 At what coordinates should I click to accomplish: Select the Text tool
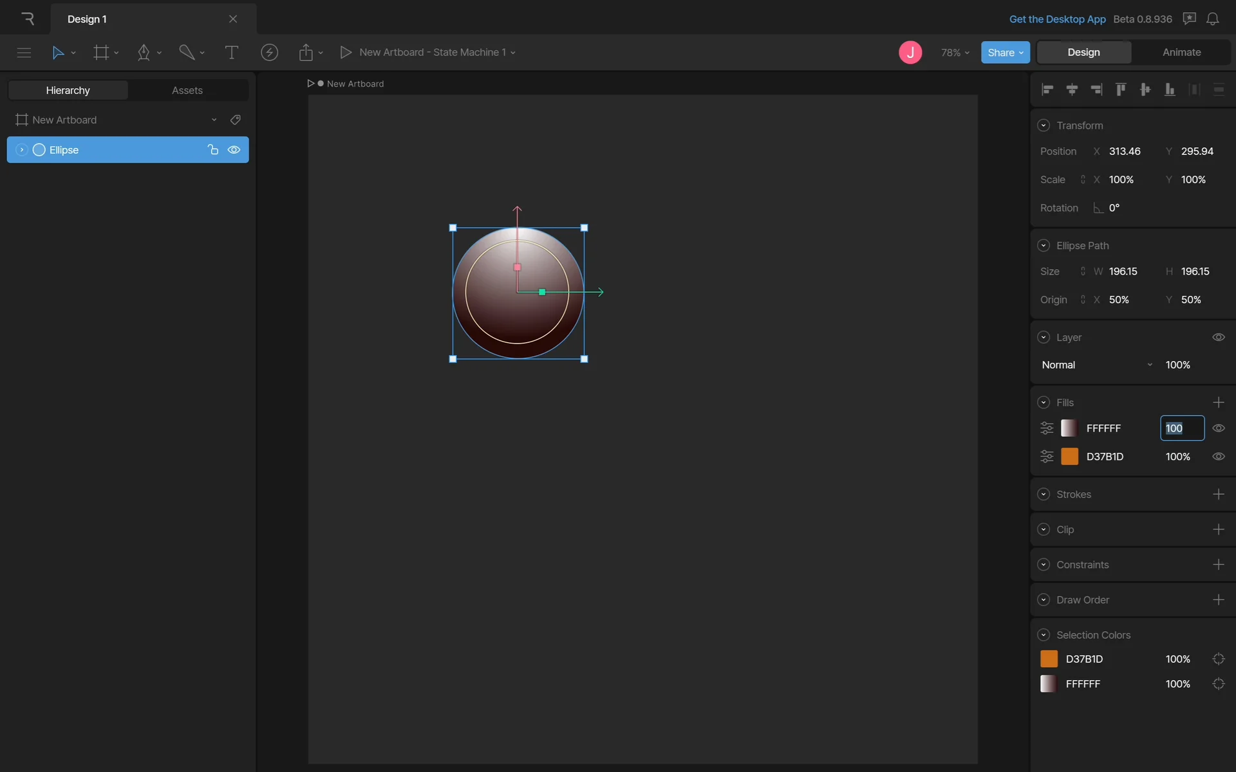pyautogui.click(x=231, y=52)
